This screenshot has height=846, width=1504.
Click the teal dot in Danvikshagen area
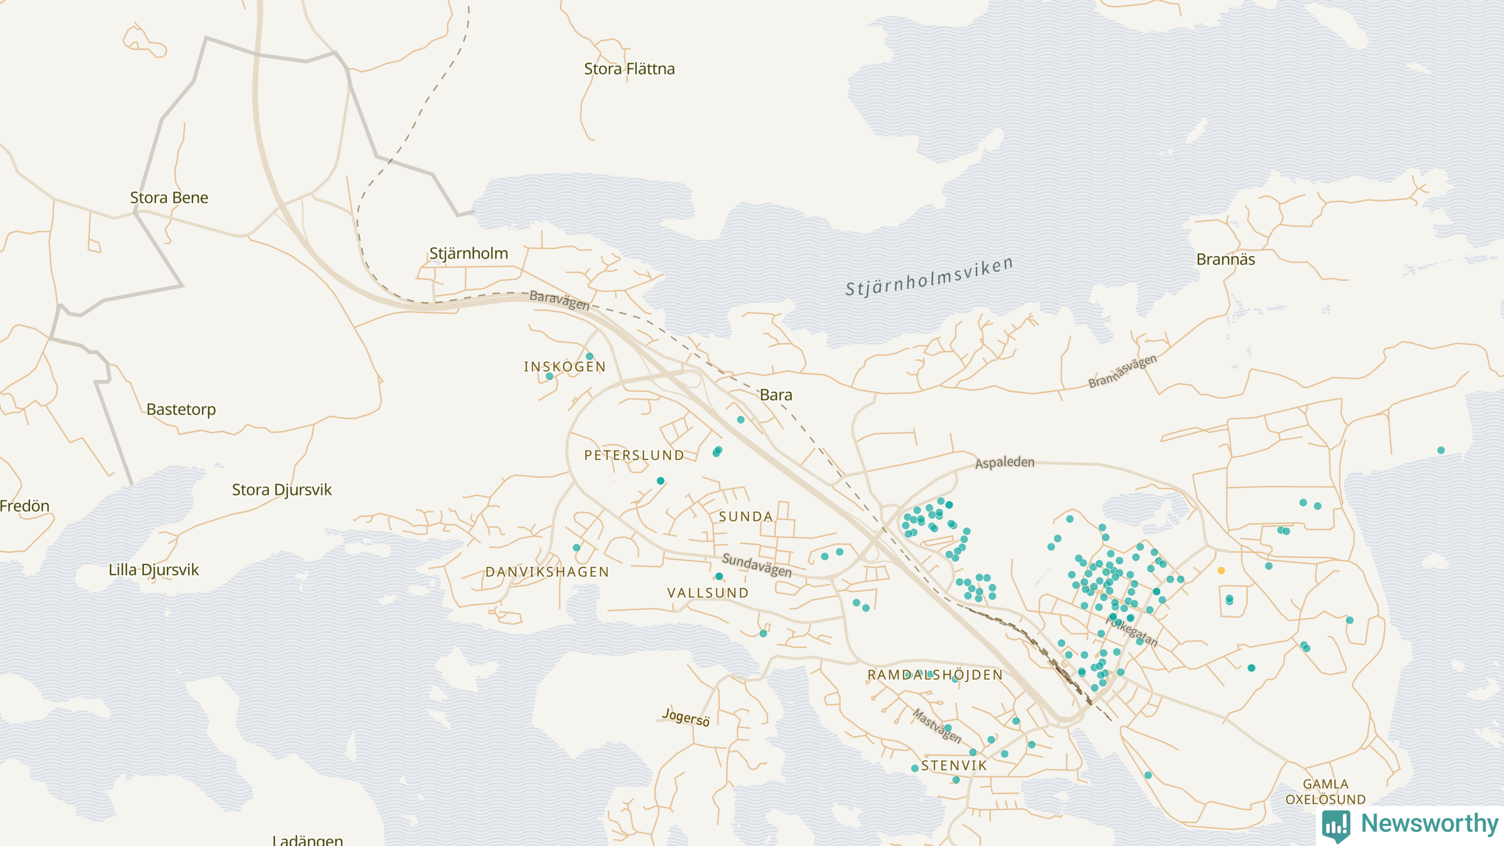pos(576,548)
